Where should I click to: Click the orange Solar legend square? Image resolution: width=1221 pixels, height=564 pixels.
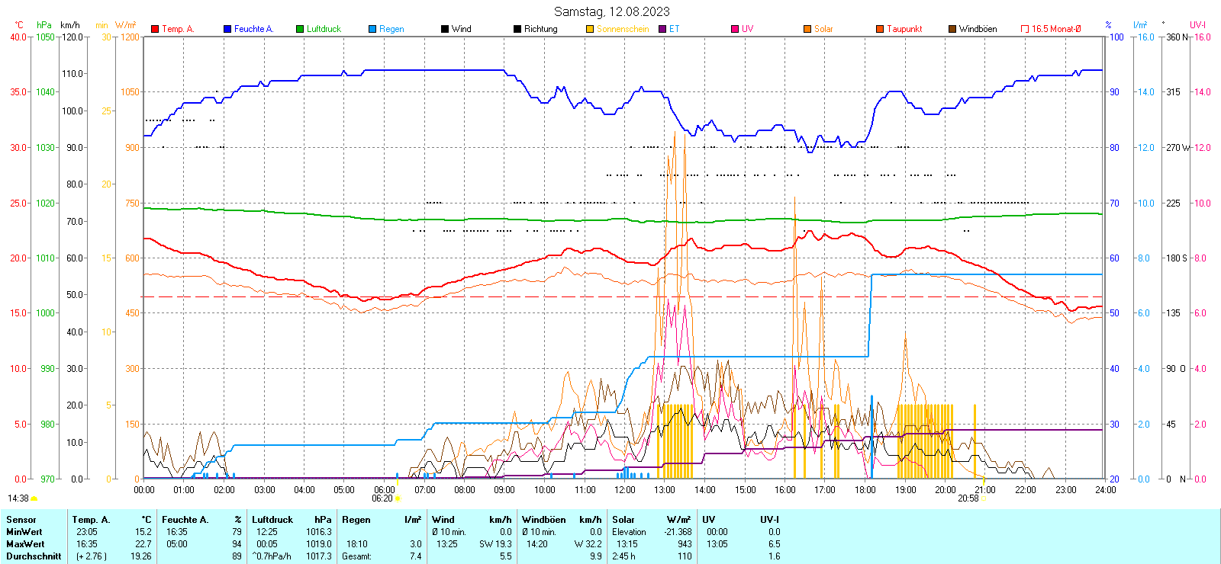click(807, 29)
